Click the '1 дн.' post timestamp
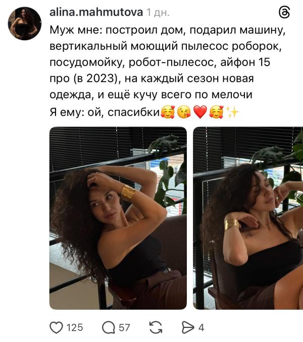The height and width of the screenshot is (342, 303). [x=158, y=13]
